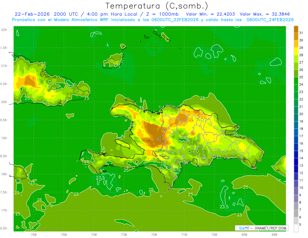Click the latitude axis label "17N"
Viewport: 308px width, 238px height.
pyautogui.click(x=4, y=211)
